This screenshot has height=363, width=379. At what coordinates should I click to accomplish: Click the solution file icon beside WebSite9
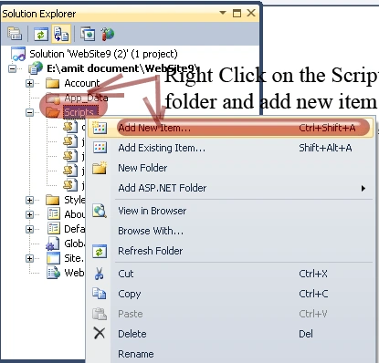[x=18, y=54]
